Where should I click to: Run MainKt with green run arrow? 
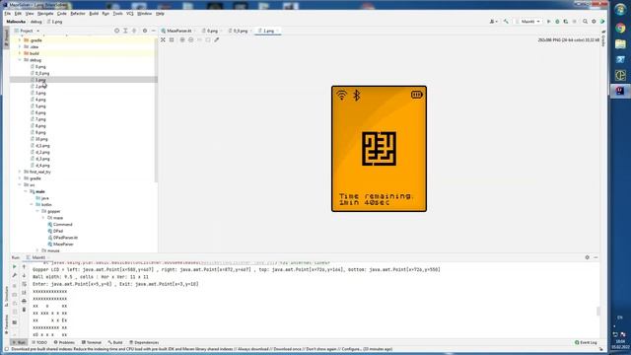548,22
